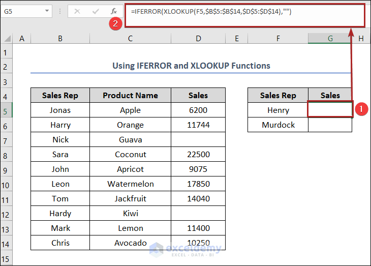Click the Product Name header cell

(x=130, y=95)
